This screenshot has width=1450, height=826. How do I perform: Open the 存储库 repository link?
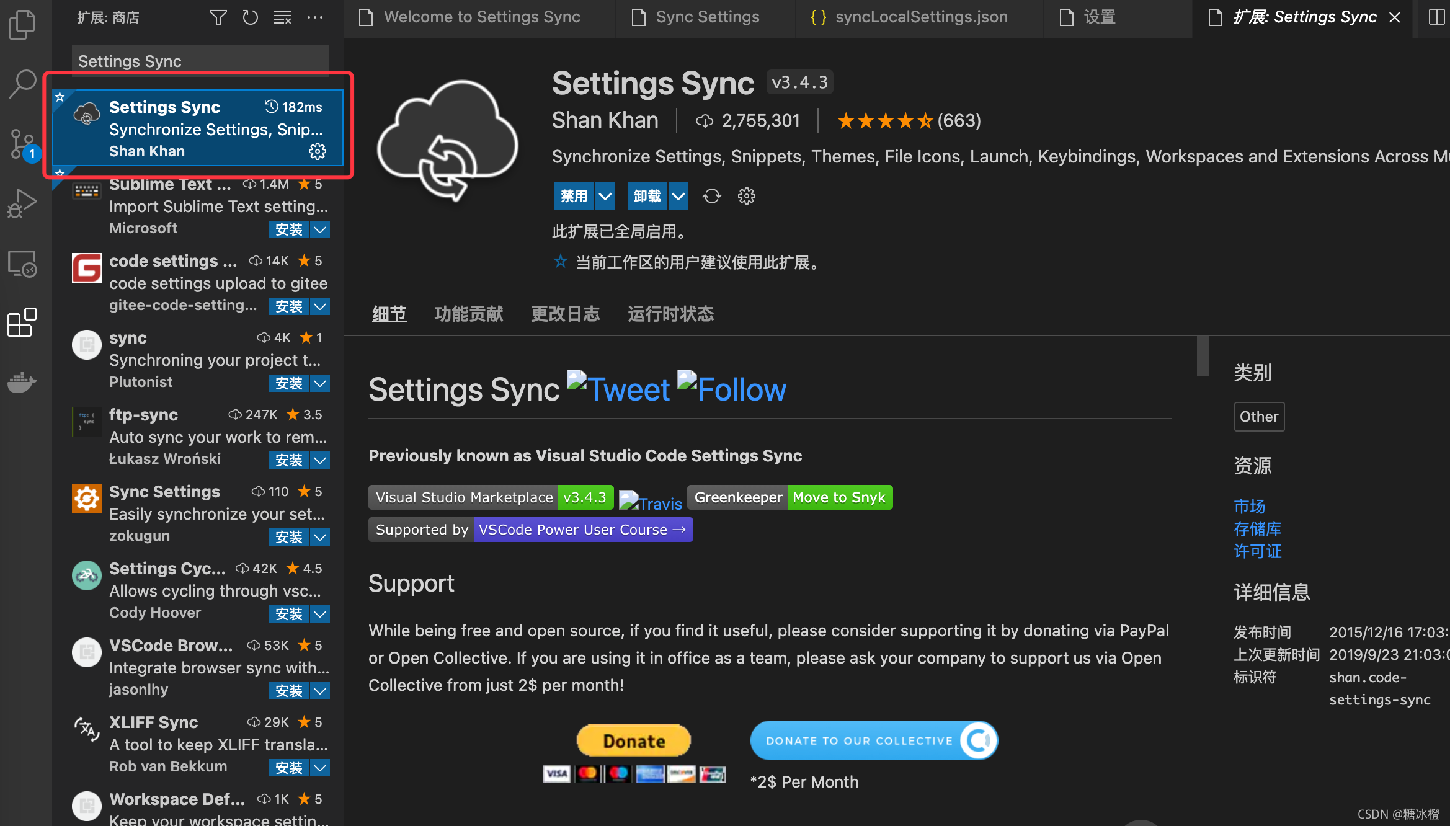tap(1257, 529)
